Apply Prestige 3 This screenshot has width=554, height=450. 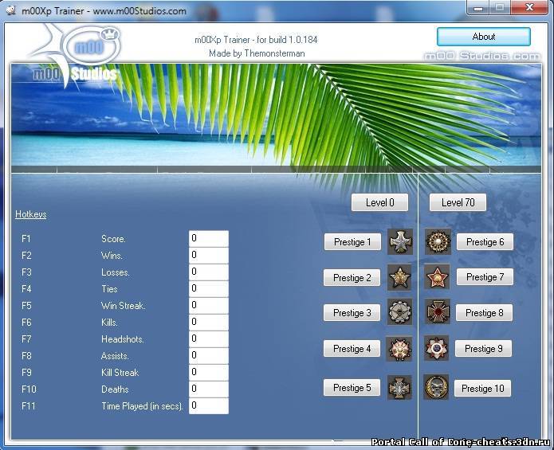tap(352, 313)
